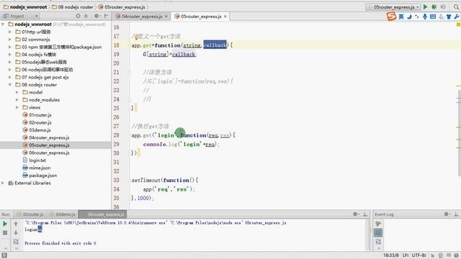Close the 05router_express.js editor tab
Screen dimensions: 461x259
pyautogui.click(x=225, y=17)
